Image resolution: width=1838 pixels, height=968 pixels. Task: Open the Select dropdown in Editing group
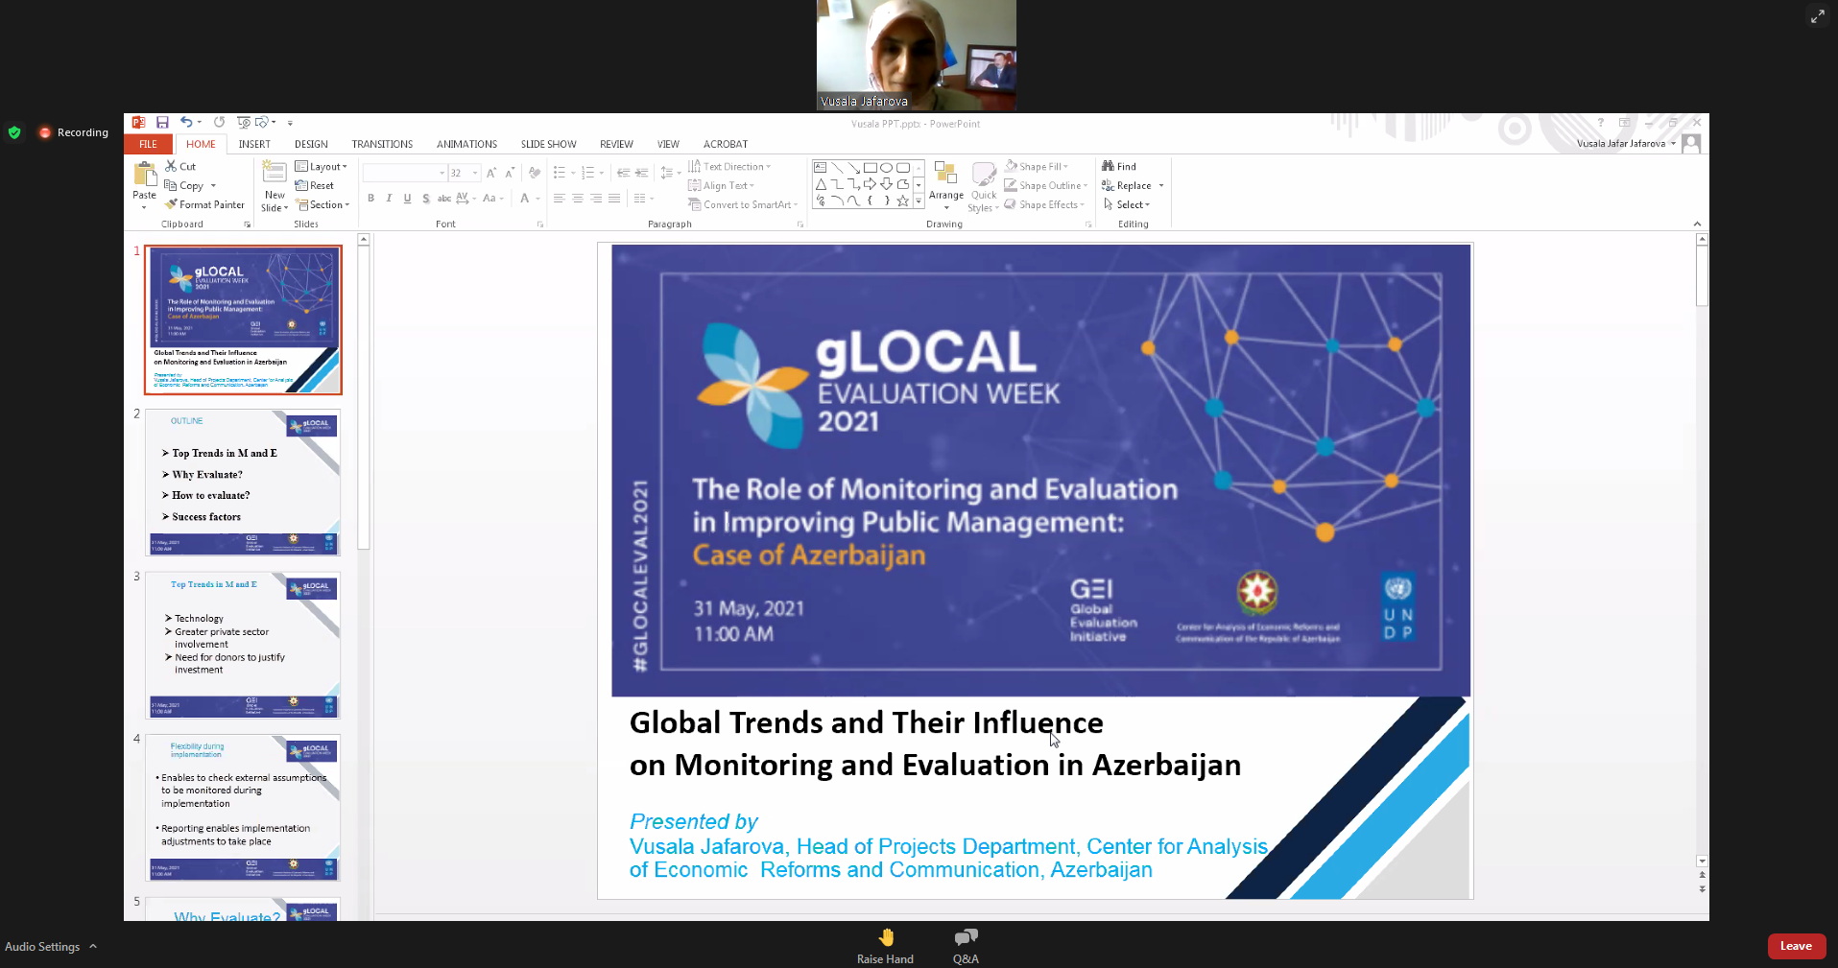pyautogui.click(x=1127, y=204)
